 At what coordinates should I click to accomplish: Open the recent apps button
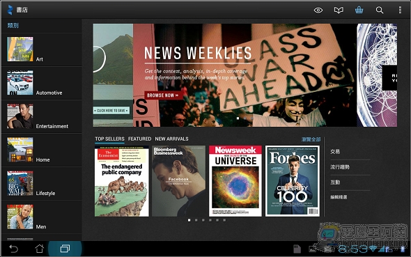(x=65, y=249)
